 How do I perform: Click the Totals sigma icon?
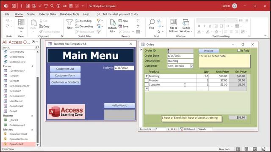tap(138, 21)
